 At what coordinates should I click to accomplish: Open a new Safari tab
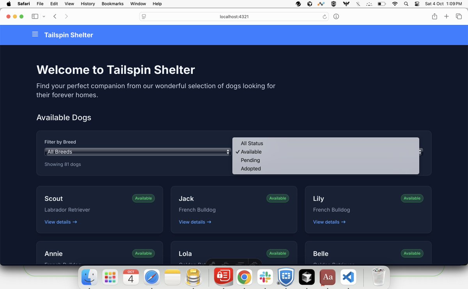(447, 16)
